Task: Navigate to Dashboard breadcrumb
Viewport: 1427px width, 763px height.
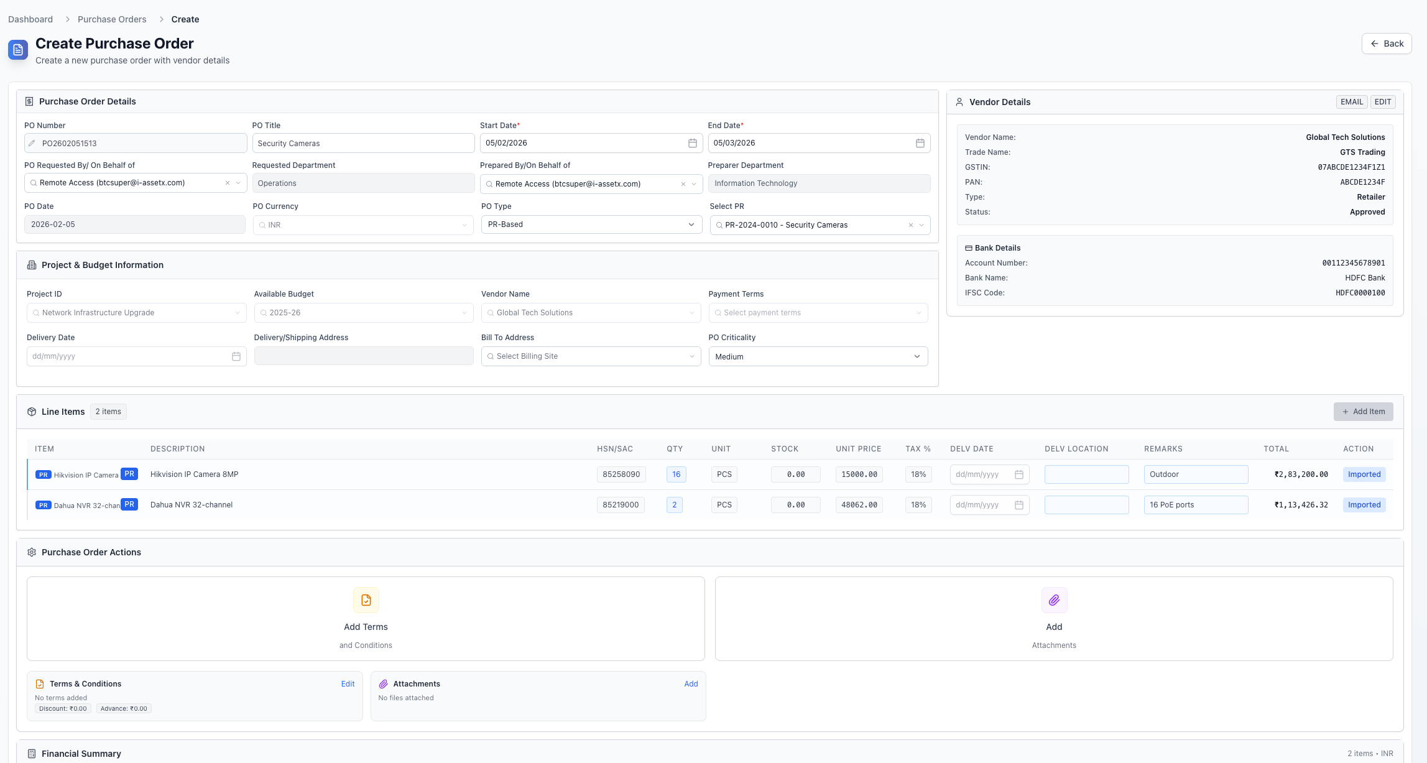Action: 30,19
